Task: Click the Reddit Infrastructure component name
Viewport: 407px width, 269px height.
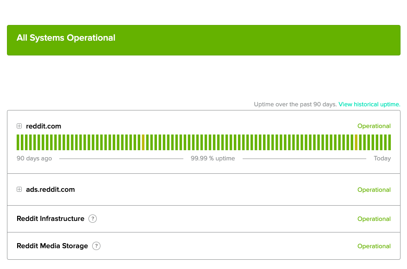Action: point(50,219)
